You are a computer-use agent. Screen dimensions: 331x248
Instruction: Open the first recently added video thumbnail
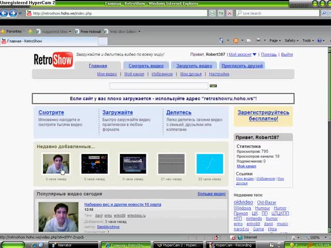[56, 164]
